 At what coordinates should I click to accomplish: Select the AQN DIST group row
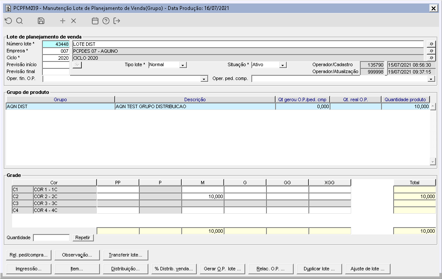tap(218, 106)
